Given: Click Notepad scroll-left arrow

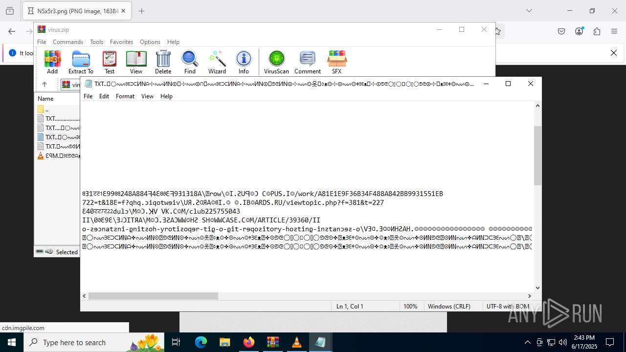Looking at the screenshot, I should [x=84, y=296].
